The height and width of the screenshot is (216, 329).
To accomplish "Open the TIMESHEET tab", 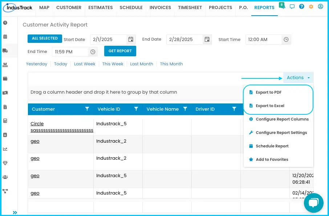I will pos(190,8).
